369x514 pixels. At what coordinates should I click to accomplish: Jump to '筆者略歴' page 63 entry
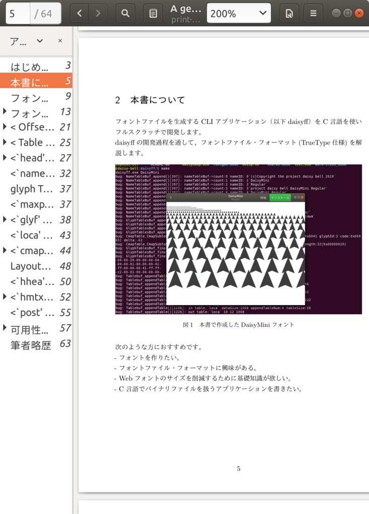pos(36,344)
